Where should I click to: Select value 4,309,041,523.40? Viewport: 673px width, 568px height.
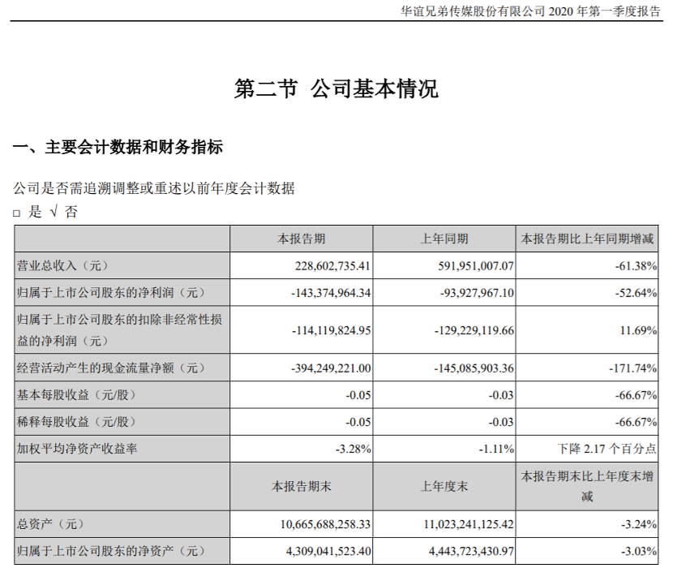coord(328,551)
